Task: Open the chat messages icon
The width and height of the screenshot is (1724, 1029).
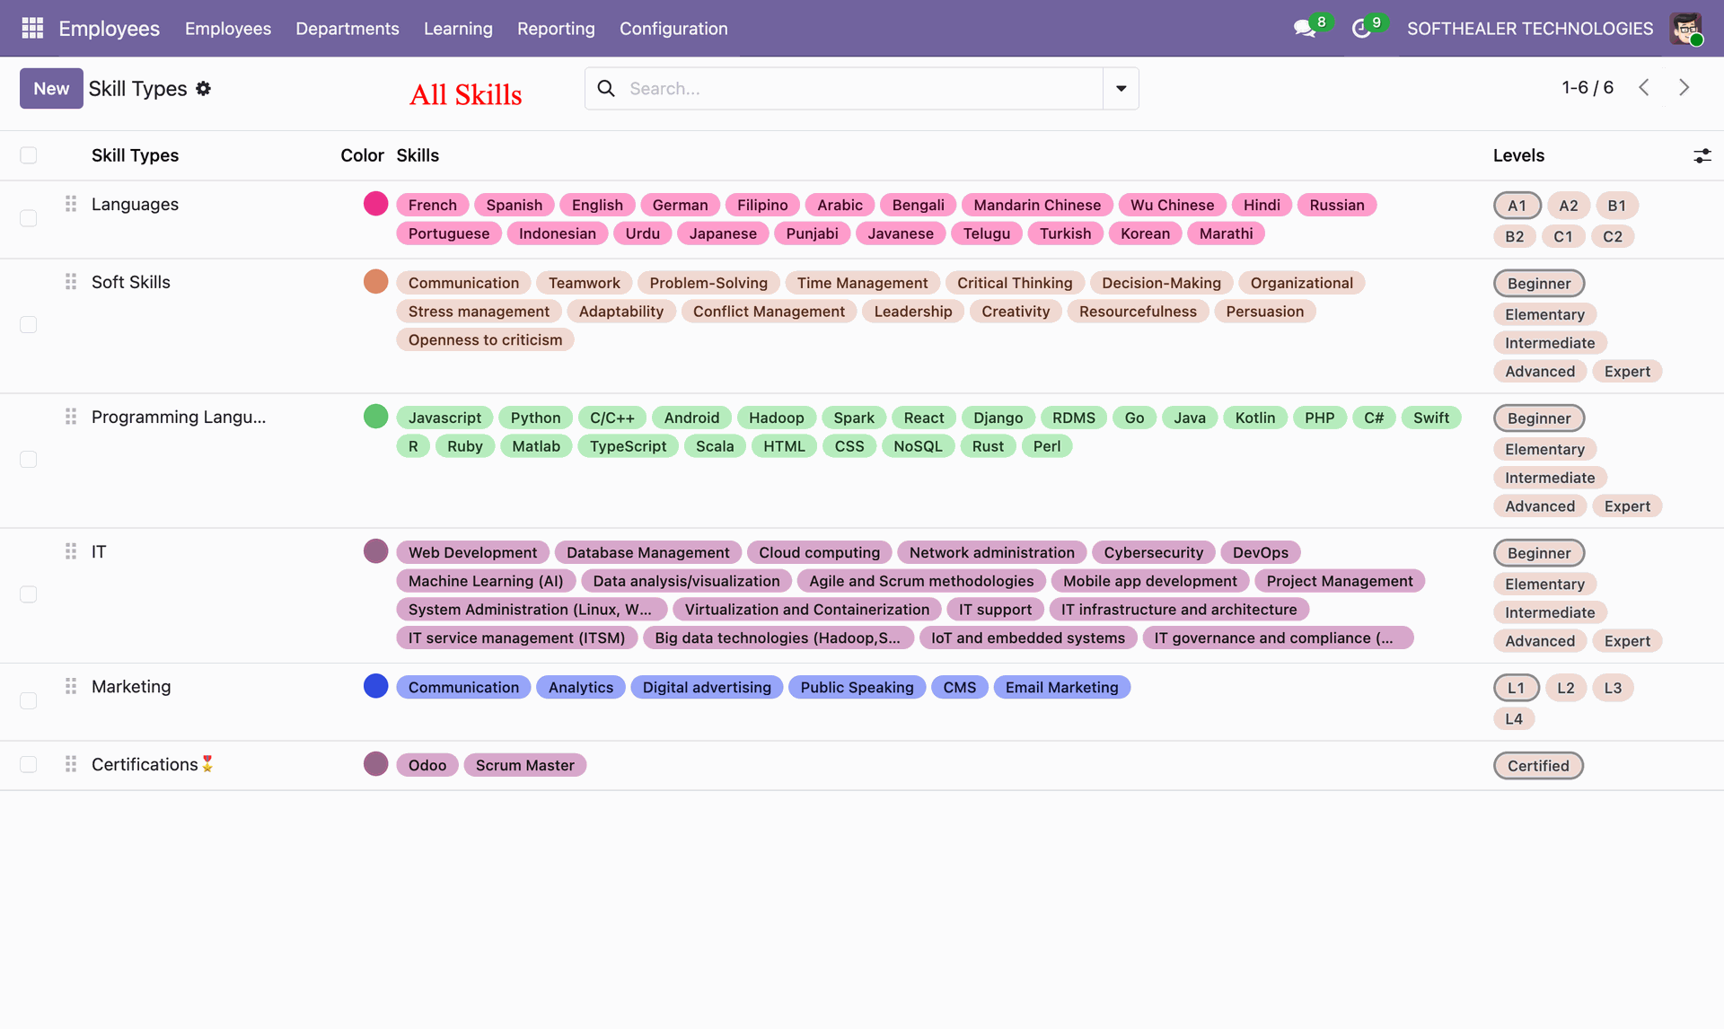Action: click(1304, 29)
